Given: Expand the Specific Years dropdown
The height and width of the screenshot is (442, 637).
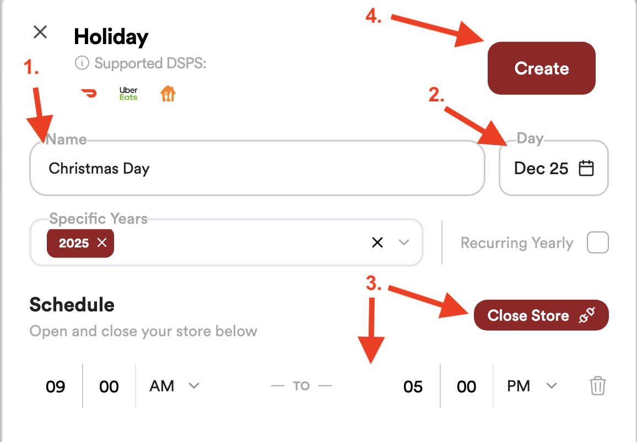Looking at the screenshot, I should (x=404, y=242).
